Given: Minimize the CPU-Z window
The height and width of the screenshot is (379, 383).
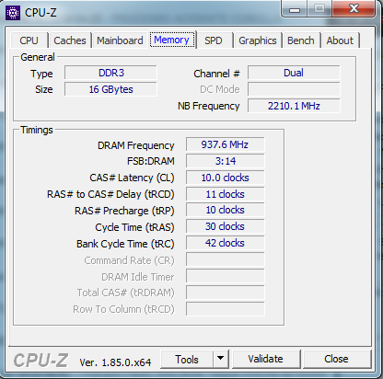Looking at the screenshot, I should (x=295, y=9).
